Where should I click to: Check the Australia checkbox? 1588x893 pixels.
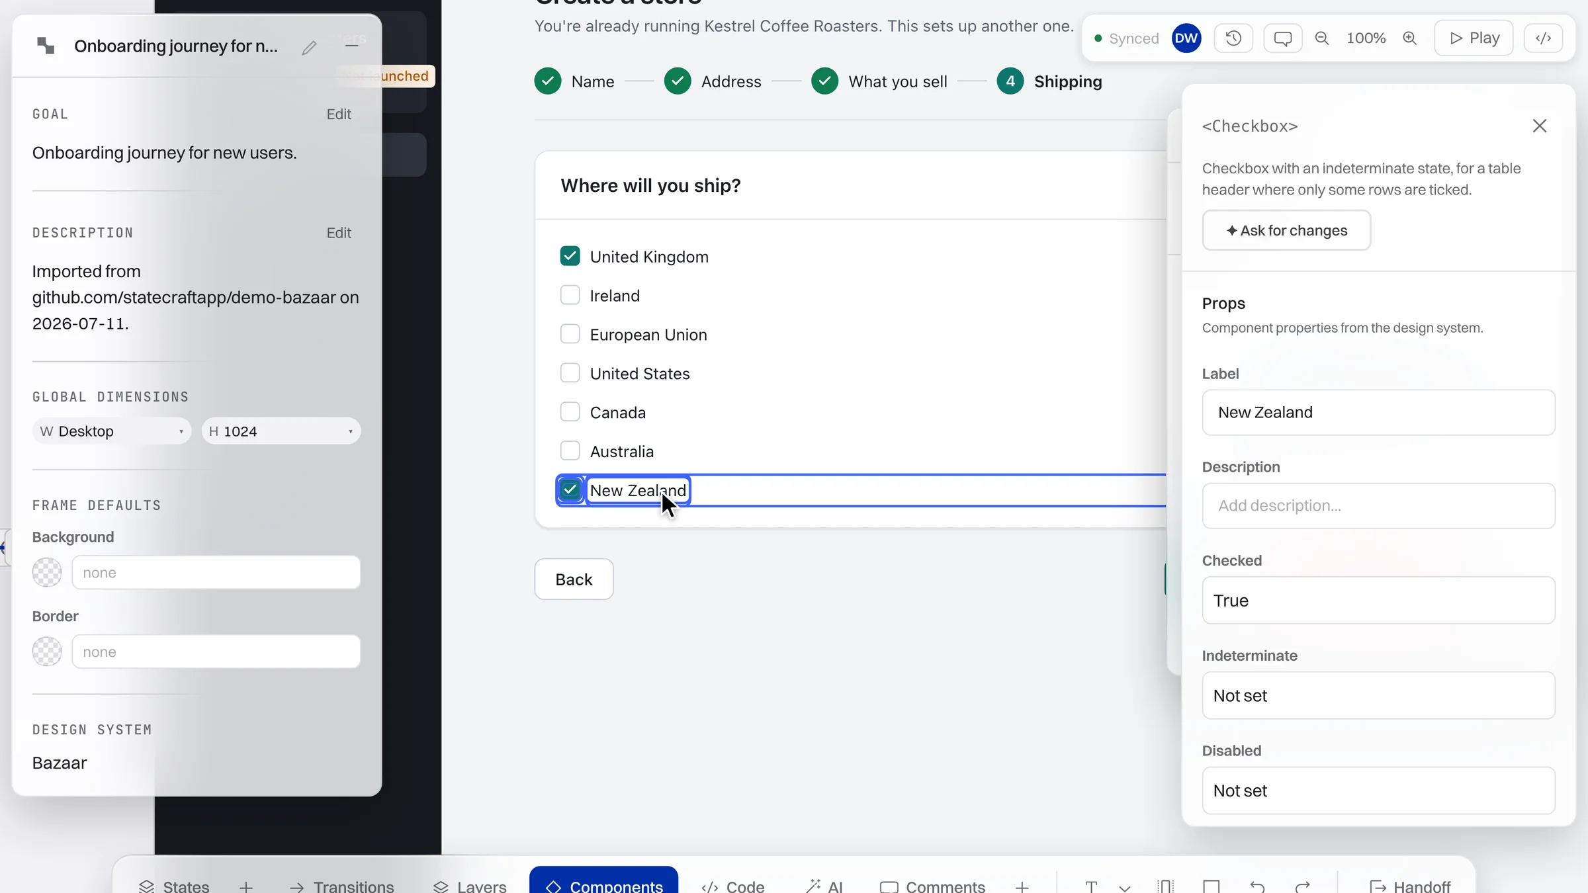[570, 451]
